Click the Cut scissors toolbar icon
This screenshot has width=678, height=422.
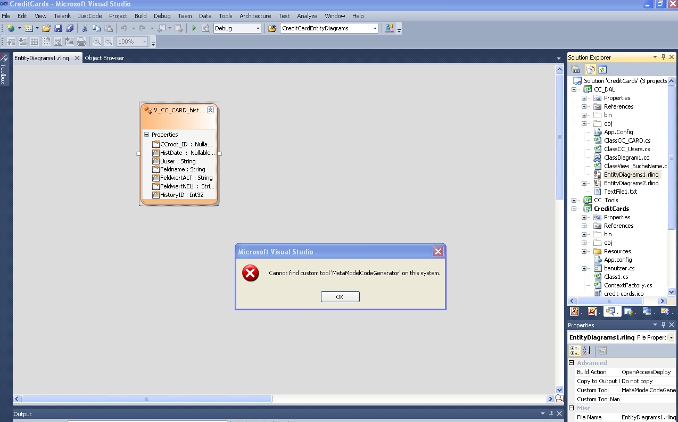point(85,28)
